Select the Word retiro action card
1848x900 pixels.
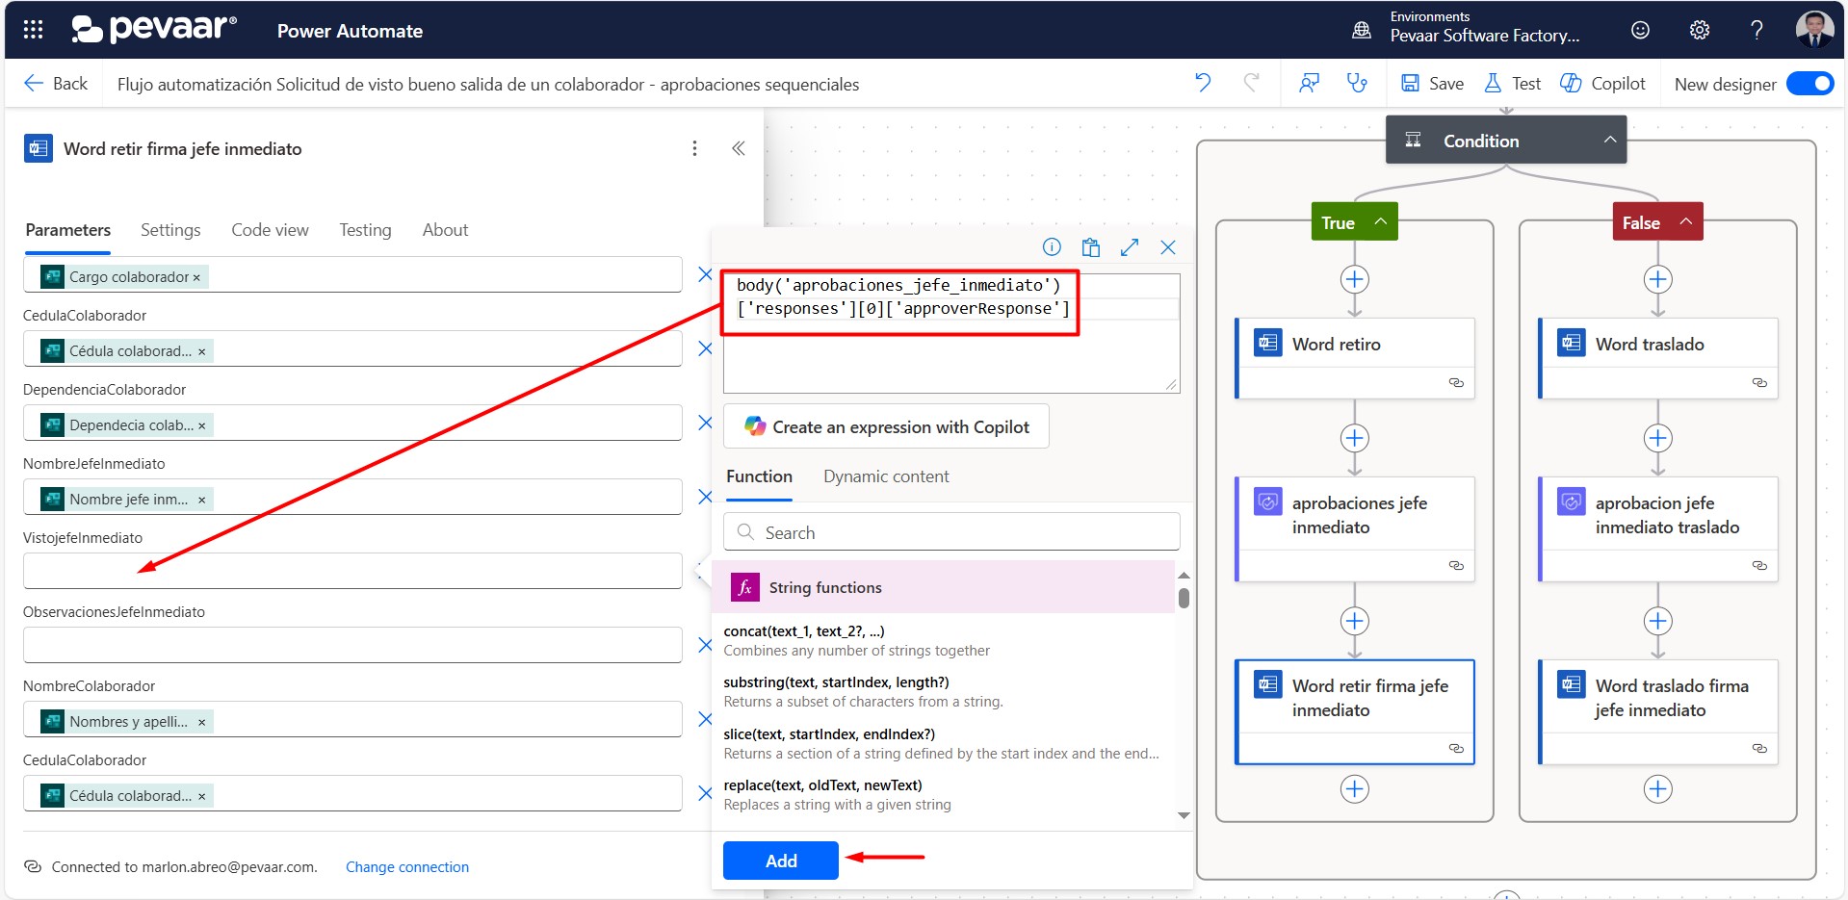(1355, 358)
